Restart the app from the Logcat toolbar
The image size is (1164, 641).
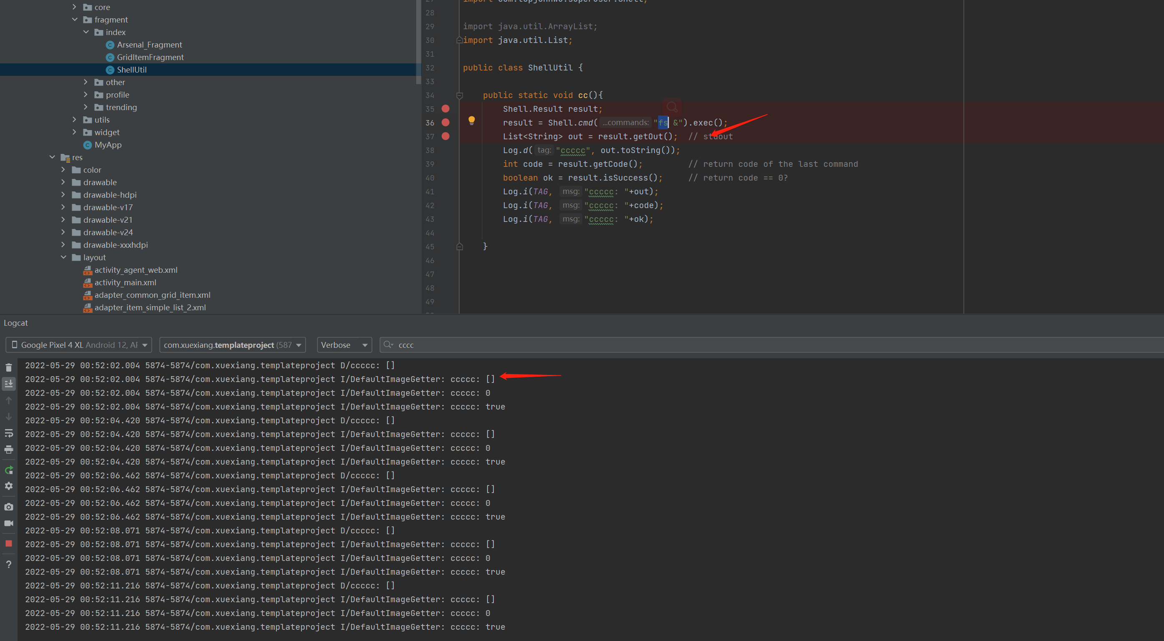[x=9, y=470]
